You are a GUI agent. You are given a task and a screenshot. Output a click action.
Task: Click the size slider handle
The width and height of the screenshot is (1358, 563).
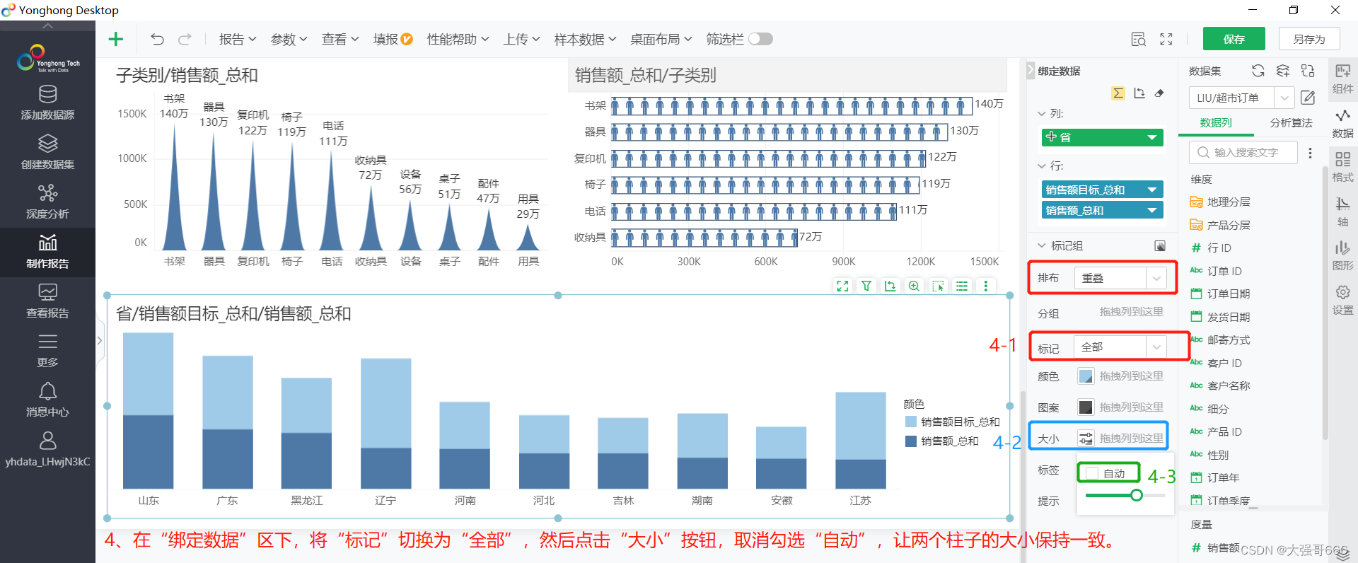[1137, 495]
